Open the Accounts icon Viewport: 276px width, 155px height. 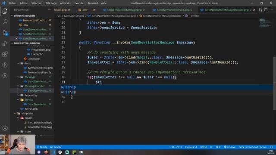5,128
